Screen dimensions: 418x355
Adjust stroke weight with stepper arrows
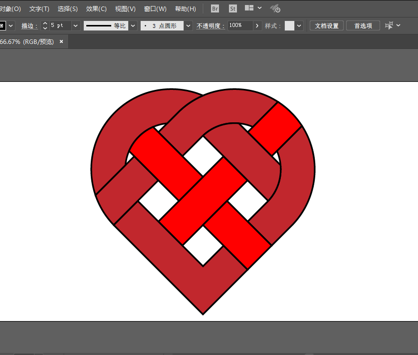[x=45, y=25]
